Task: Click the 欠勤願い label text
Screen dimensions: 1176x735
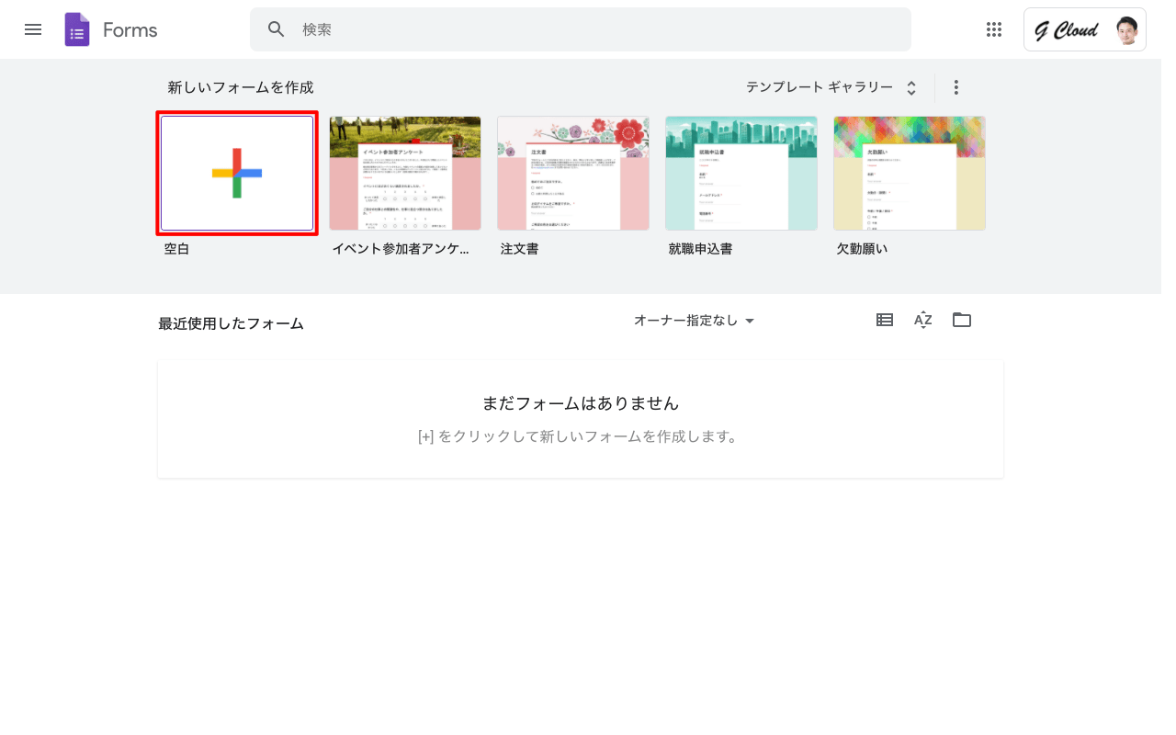Action: coord(863,249)
